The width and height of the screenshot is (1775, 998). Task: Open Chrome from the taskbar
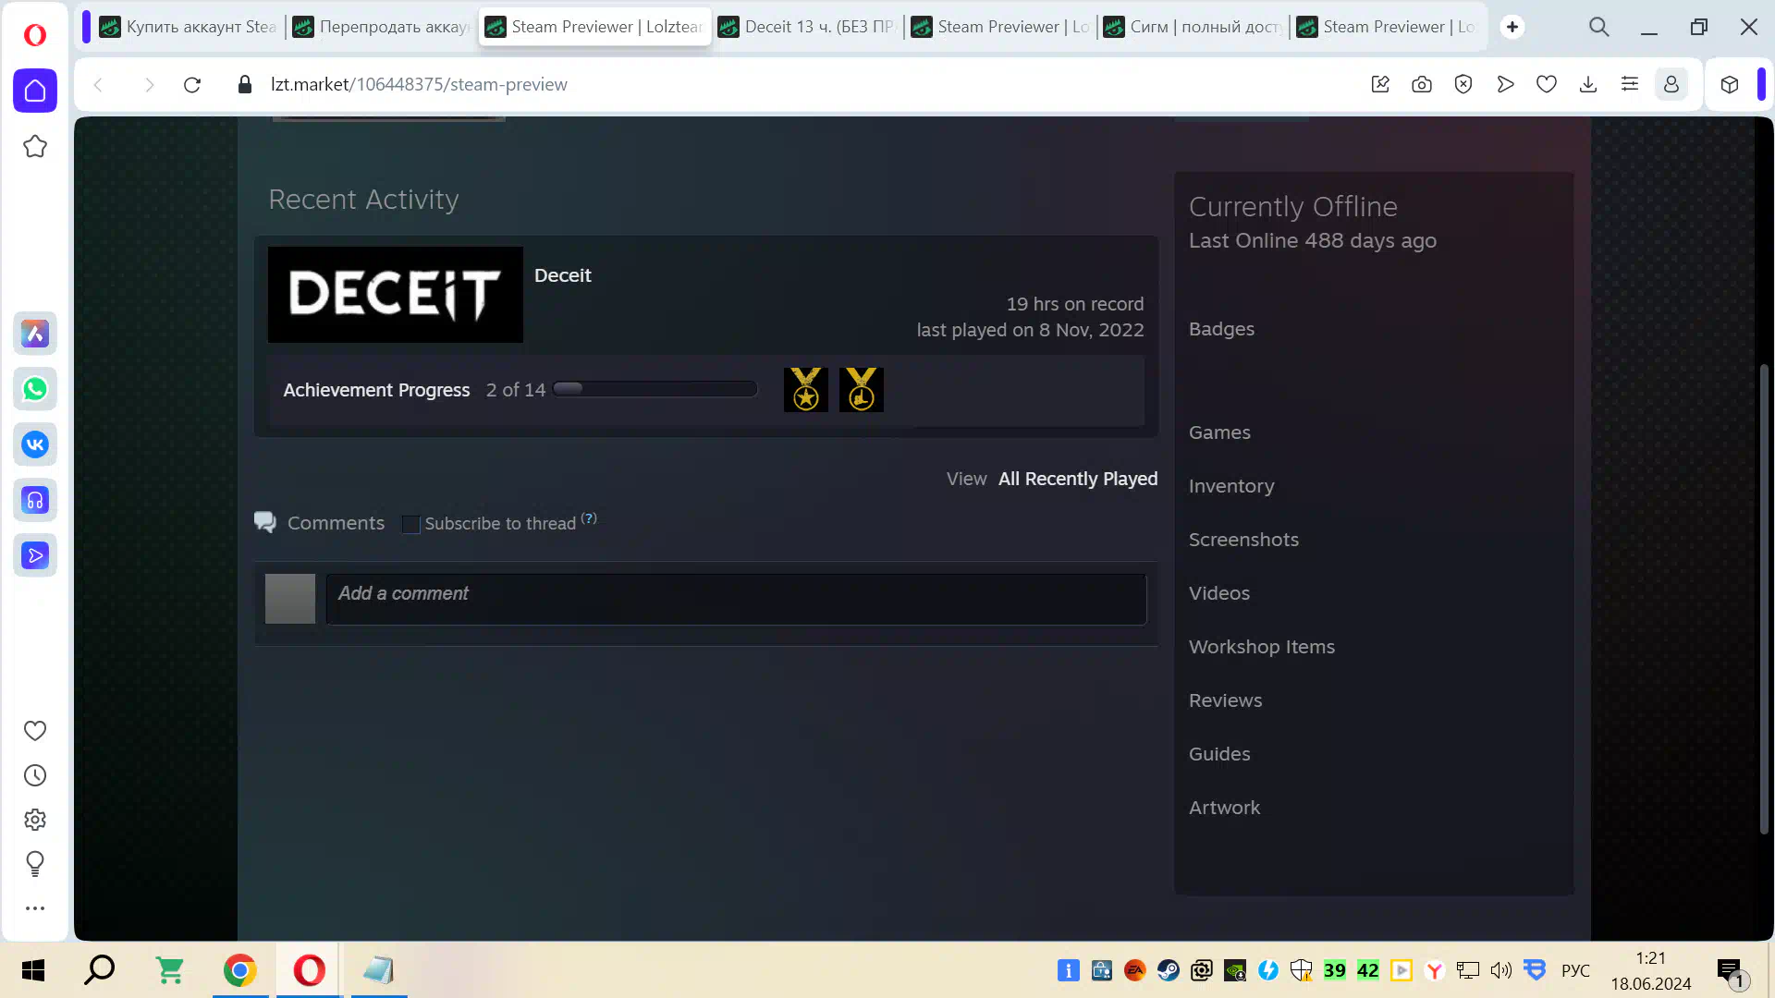point(240,970)
